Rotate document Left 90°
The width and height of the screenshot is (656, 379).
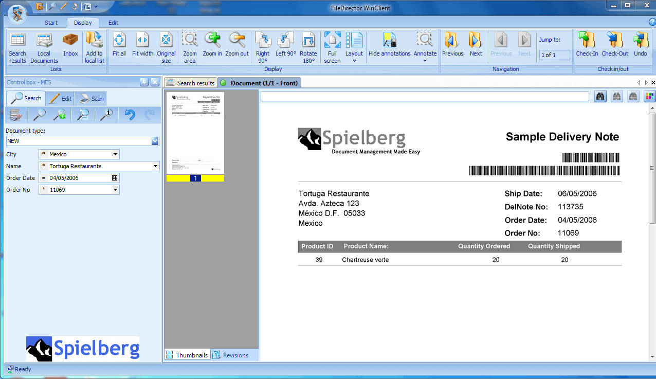(286, 44)
